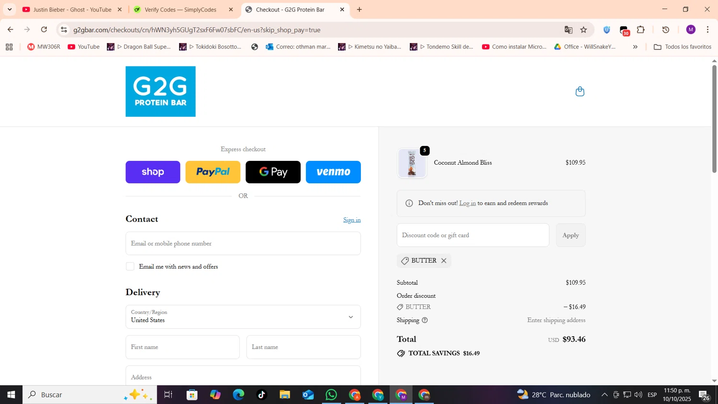
Task: Show hidden system tray icons
Action: [605, 395]
